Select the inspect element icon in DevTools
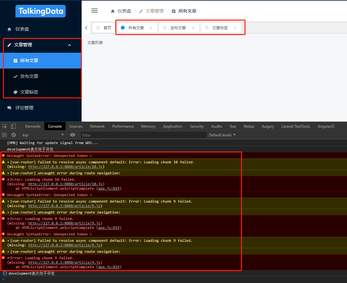Screen dimensions: 347x283 pos(4,126)
